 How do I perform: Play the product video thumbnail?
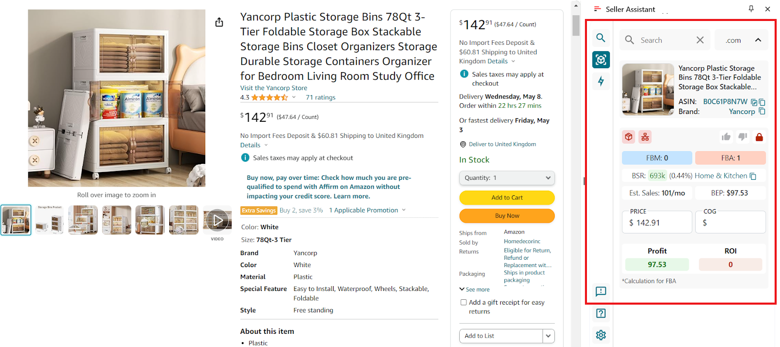(x=217, y=220)
